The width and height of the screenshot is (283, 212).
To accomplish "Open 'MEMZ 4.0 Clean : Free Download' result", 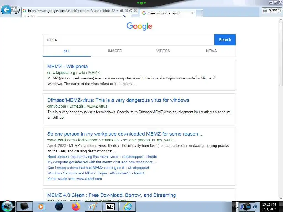I will click(111, 195).
